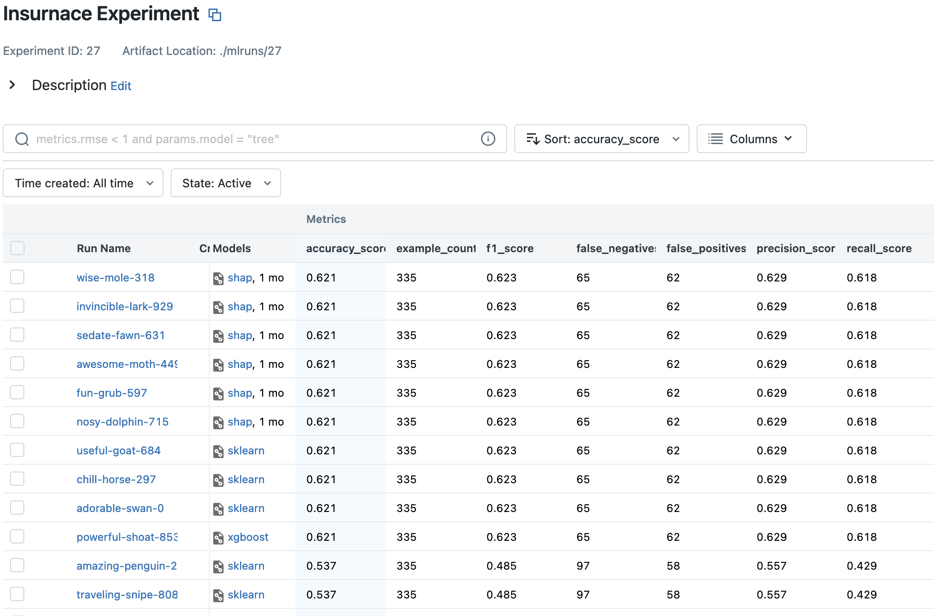The height and width of the screenshot is (616, 934).
Task: Click the false_negatives column header
Action: pyautogui.click(x=616, y=248)
